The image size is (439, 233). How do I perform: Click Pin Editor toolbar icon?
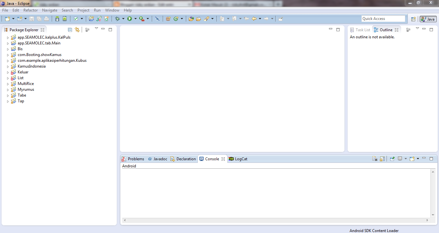[281, 19]
